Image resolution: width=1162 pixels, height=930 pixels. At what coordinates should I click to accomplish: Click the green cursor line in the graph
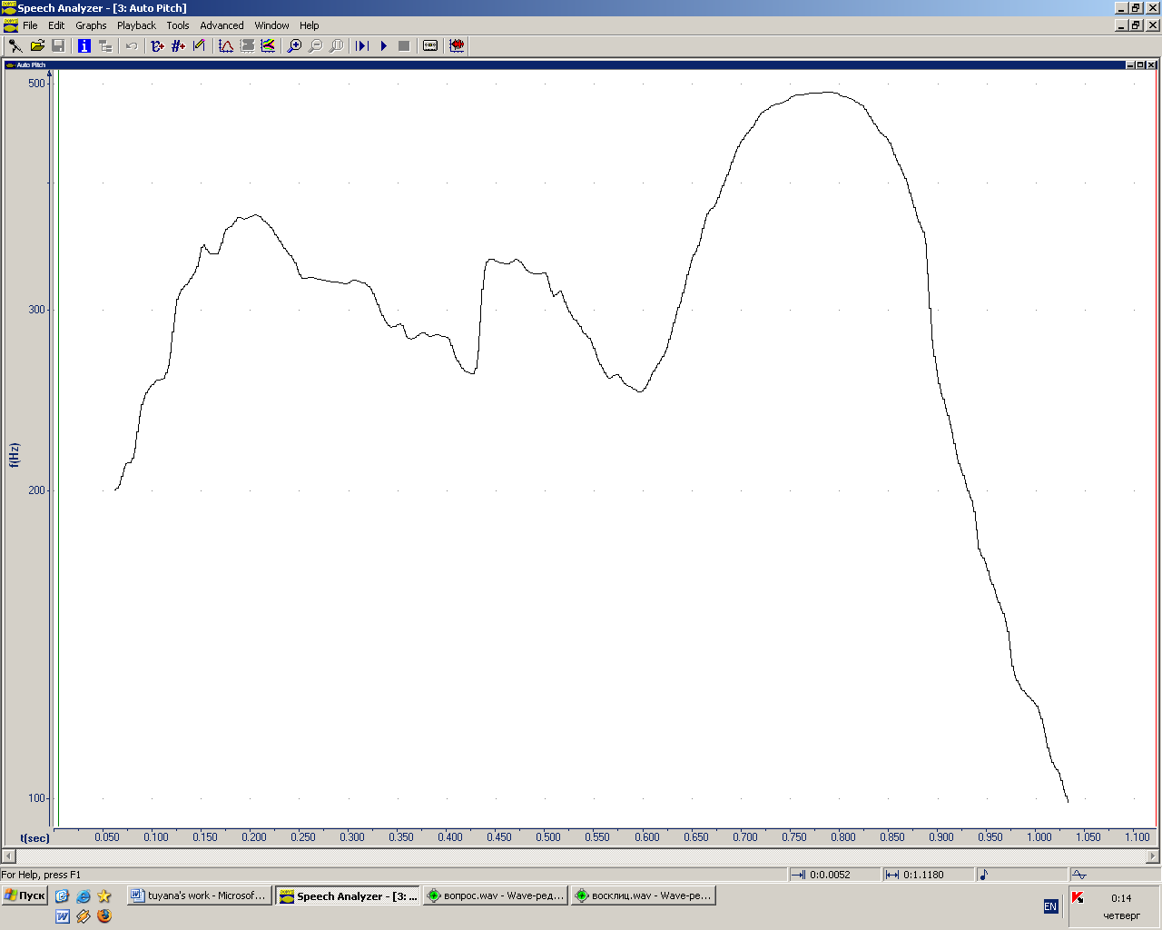coord(58,449)
